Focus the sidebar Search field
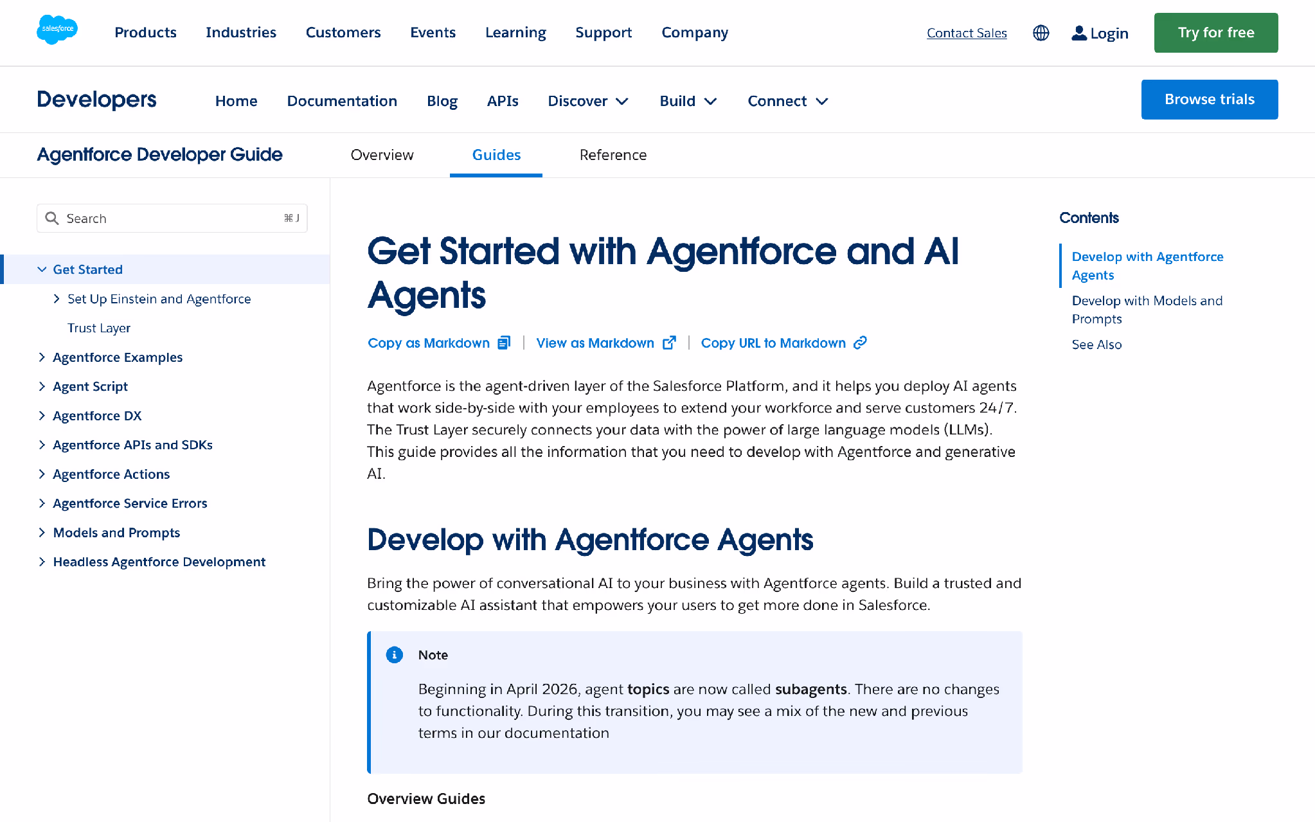1315x822 pixels. tap(172, 219)
